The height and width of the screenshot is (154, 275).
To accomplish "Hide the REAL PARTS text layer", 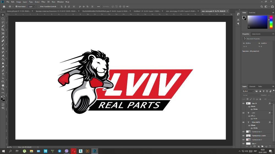I will [x=243, y=122].
